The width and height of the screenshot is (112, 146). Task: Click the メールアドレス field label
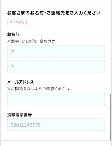(21, 82)
